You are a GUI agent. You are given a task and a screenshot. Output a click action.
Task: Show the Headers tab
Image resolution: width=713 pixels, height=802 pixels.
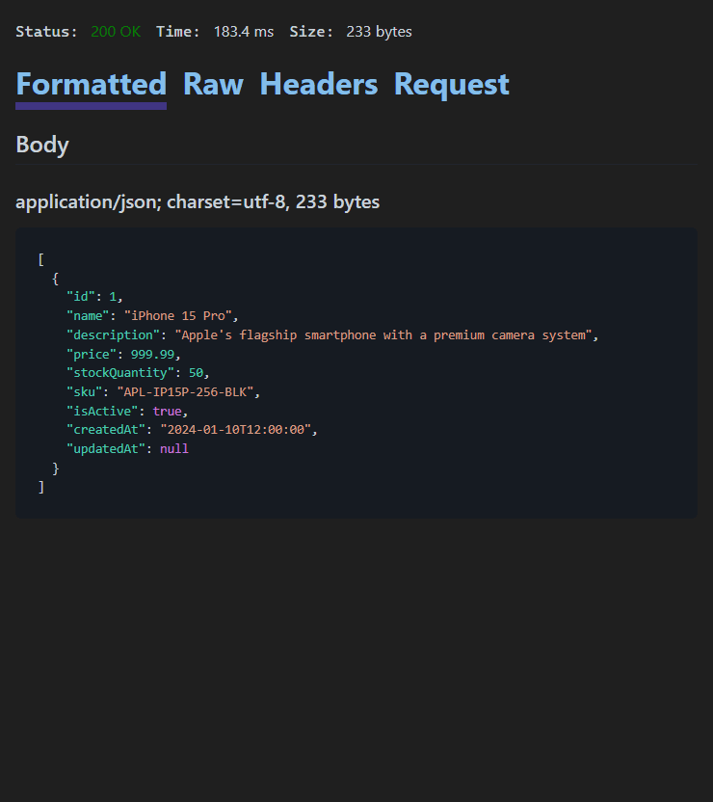point(318,85)
